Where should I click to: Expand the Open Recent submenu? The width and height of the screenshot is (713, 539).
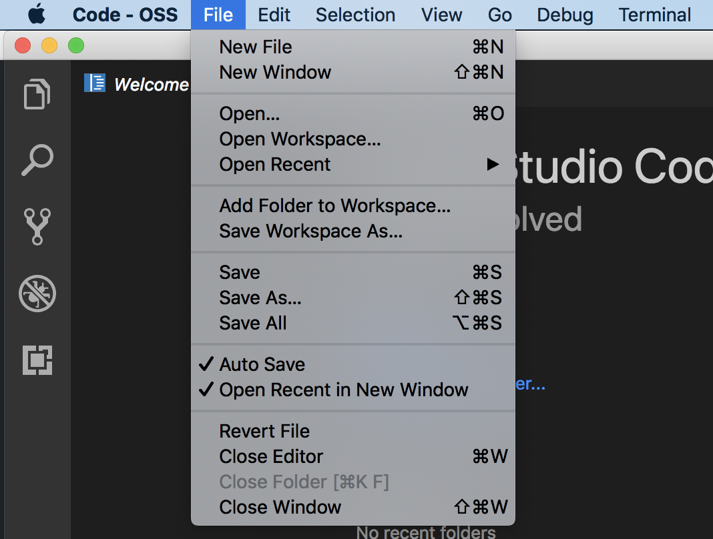276,164
